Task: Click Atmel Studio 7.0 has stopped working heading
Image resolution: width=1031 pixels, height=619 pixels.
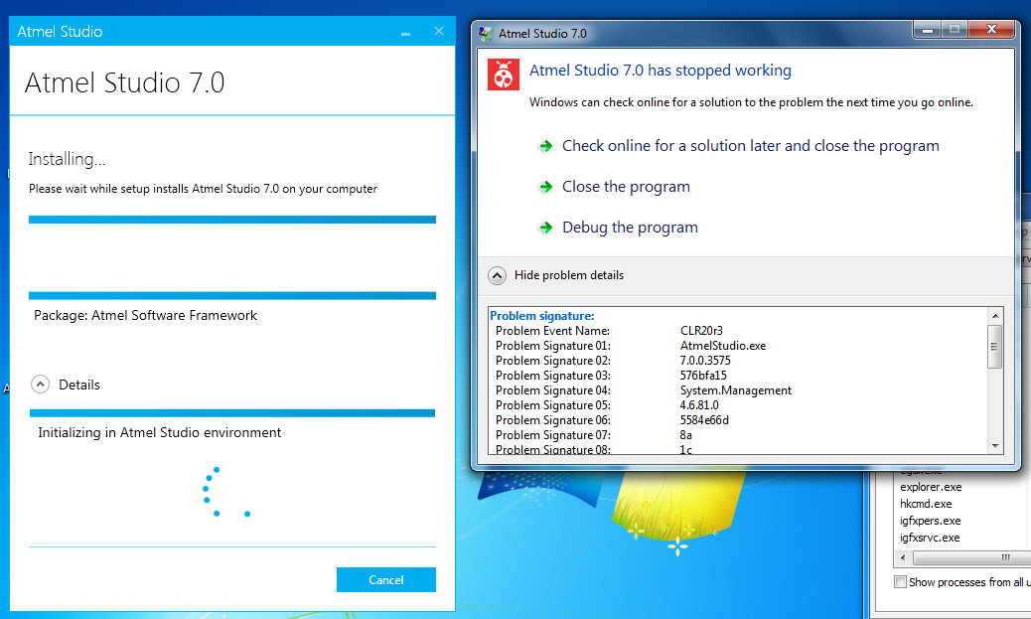Action: click(661, 71)
